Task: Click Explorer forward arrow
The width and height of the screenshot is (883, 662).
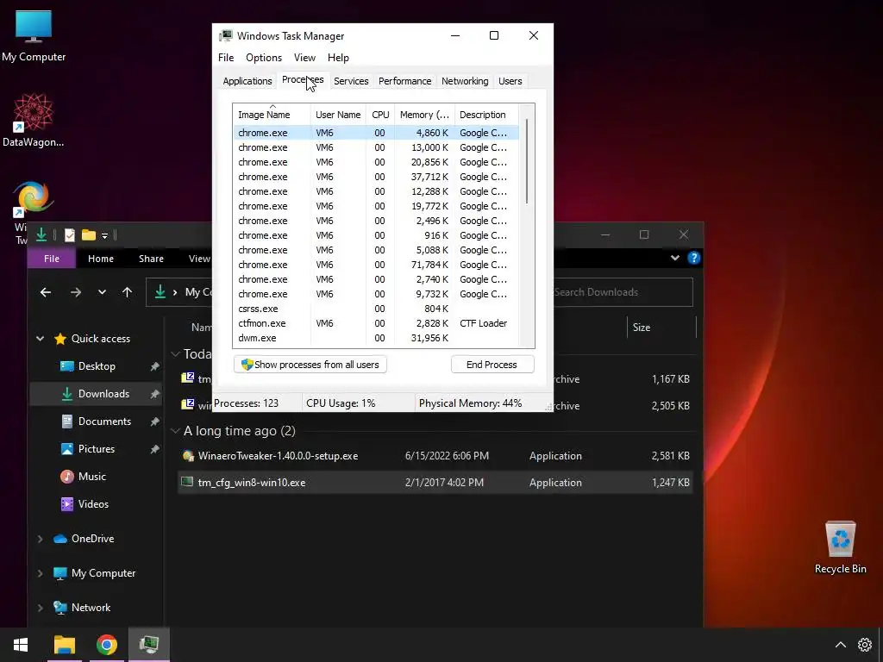Action: point(76,292)
